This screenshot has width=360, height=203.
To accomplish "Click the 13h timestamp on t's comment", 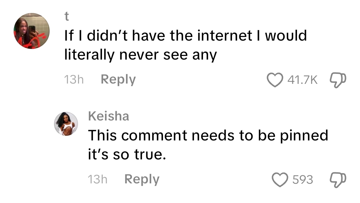I will click(73, 80).
